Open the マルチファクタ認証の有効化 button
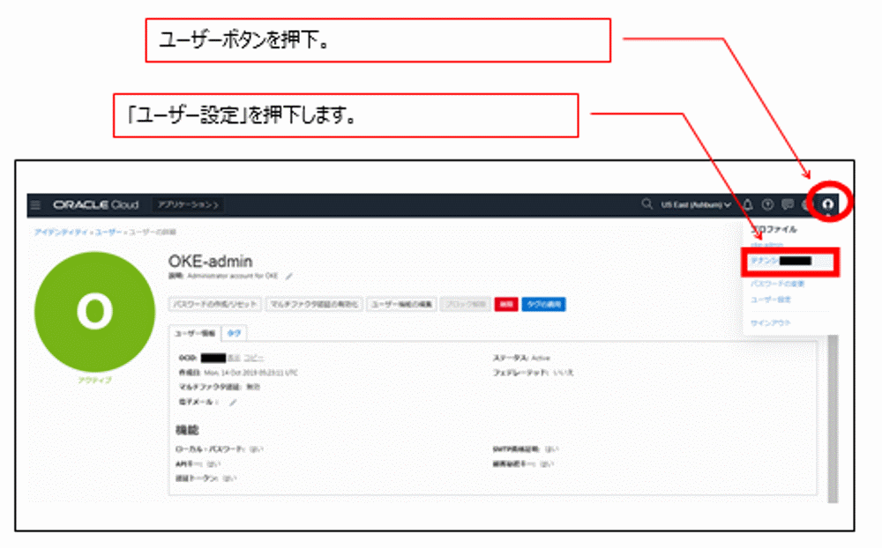The height and width of the screenshot is (548, 882). coord(314,304)
